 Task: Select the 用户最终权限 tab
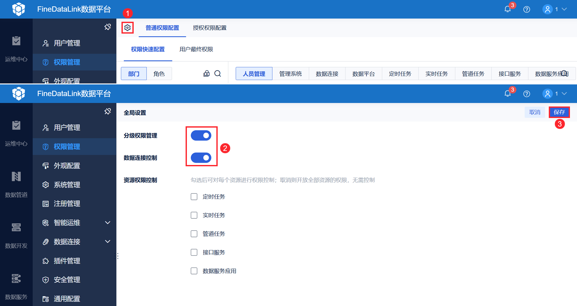[x=196, y=49]
